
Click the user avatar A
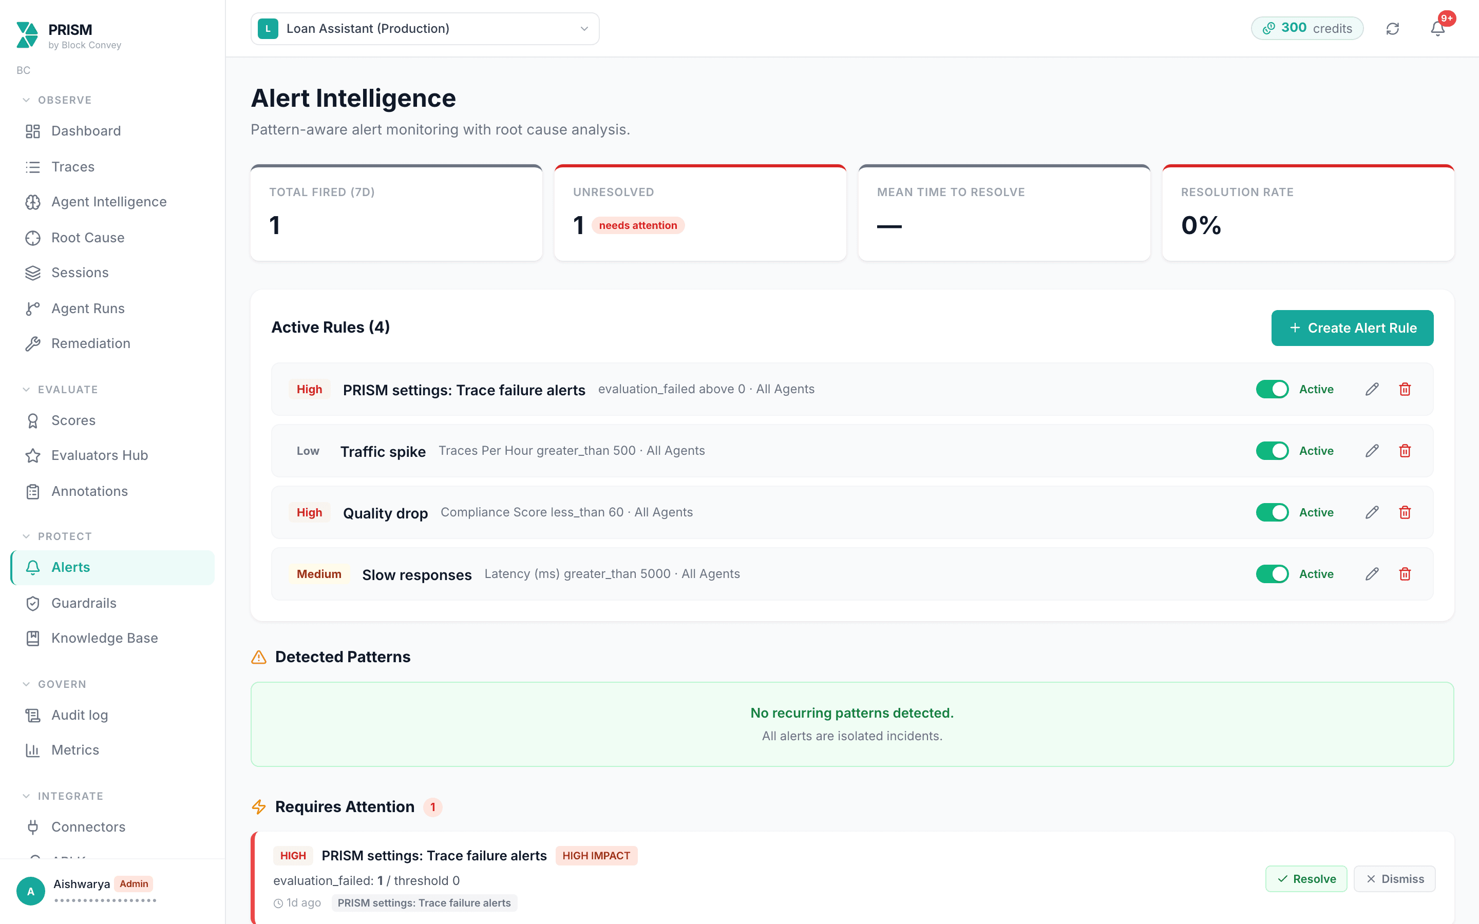[x=31, y=891]
